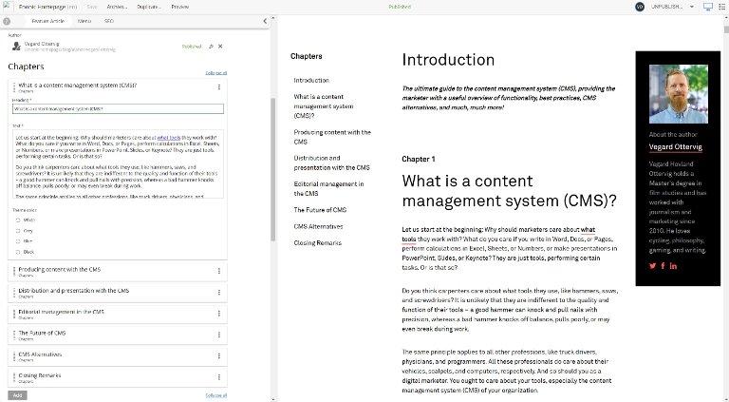Open the Vegard Ottervig author link in the preview

676,146
